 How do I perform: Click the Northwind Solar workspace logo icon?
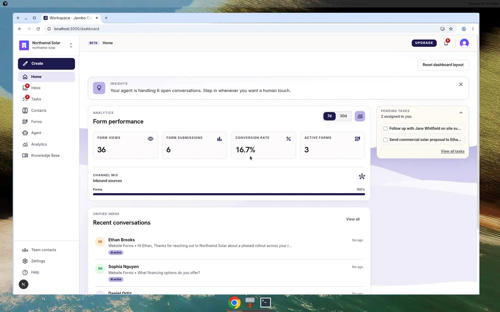[x=24, y=45]
